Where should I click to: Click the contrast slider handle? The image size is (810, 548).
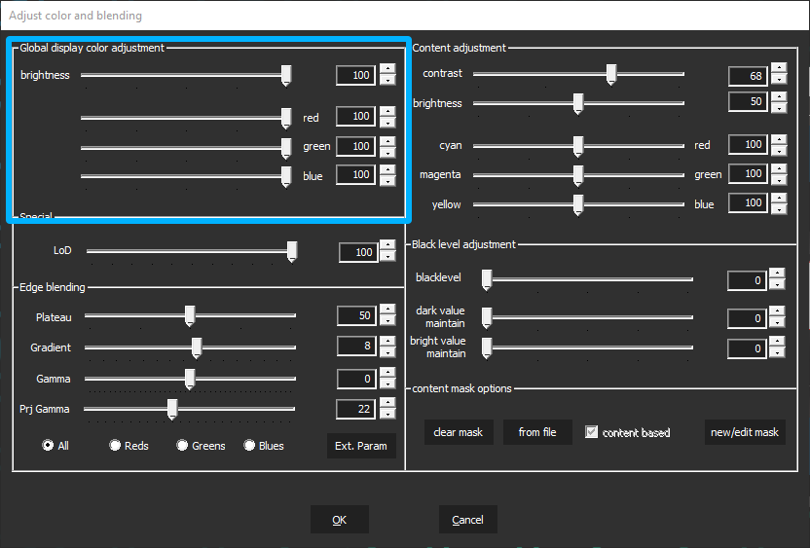pyautogui.click(x=611, y=74)
